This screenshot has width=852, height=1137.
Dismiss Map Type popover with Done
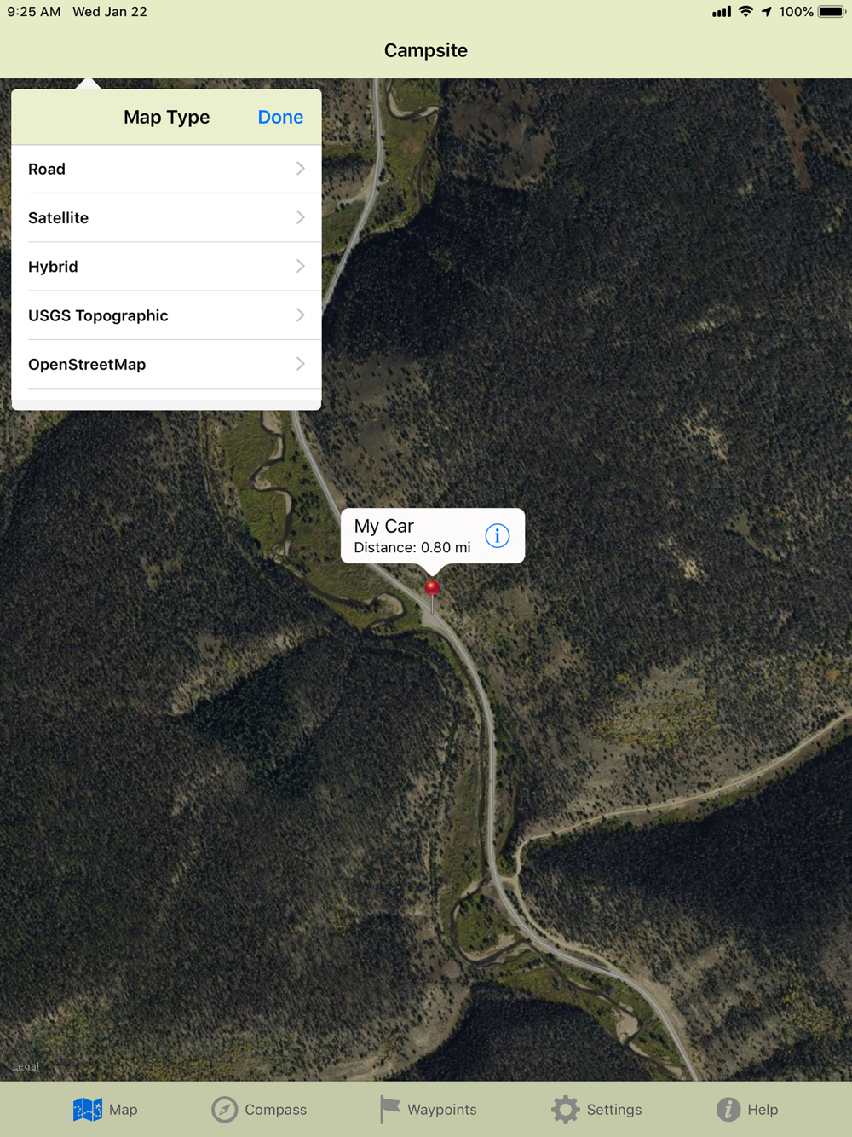280,117
